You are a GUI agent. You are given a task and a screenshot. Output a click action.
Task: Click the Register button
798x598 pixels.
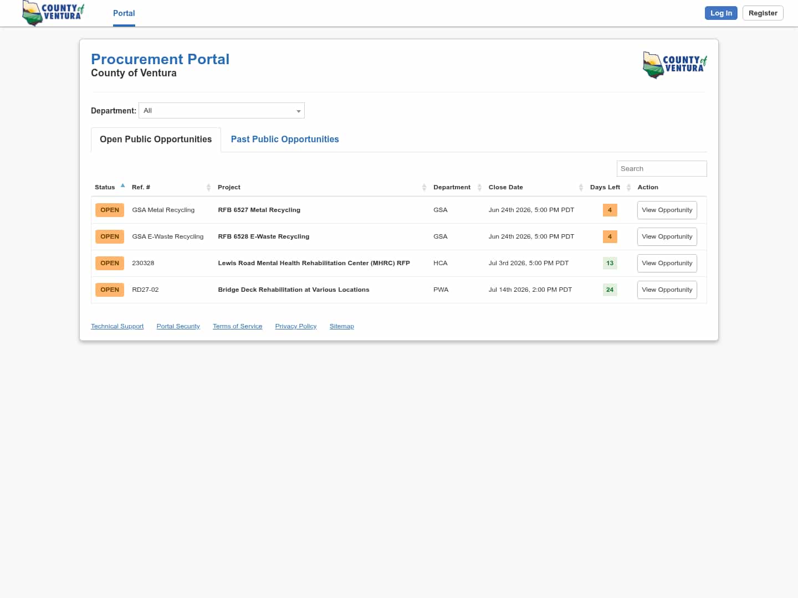(763, 13)
